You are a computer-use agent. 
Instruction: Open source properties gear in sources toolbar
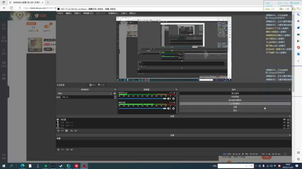[66, 131]
